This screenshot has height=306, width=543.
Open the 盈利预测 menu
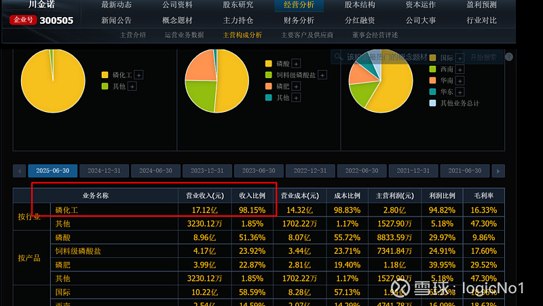[481, 5]
